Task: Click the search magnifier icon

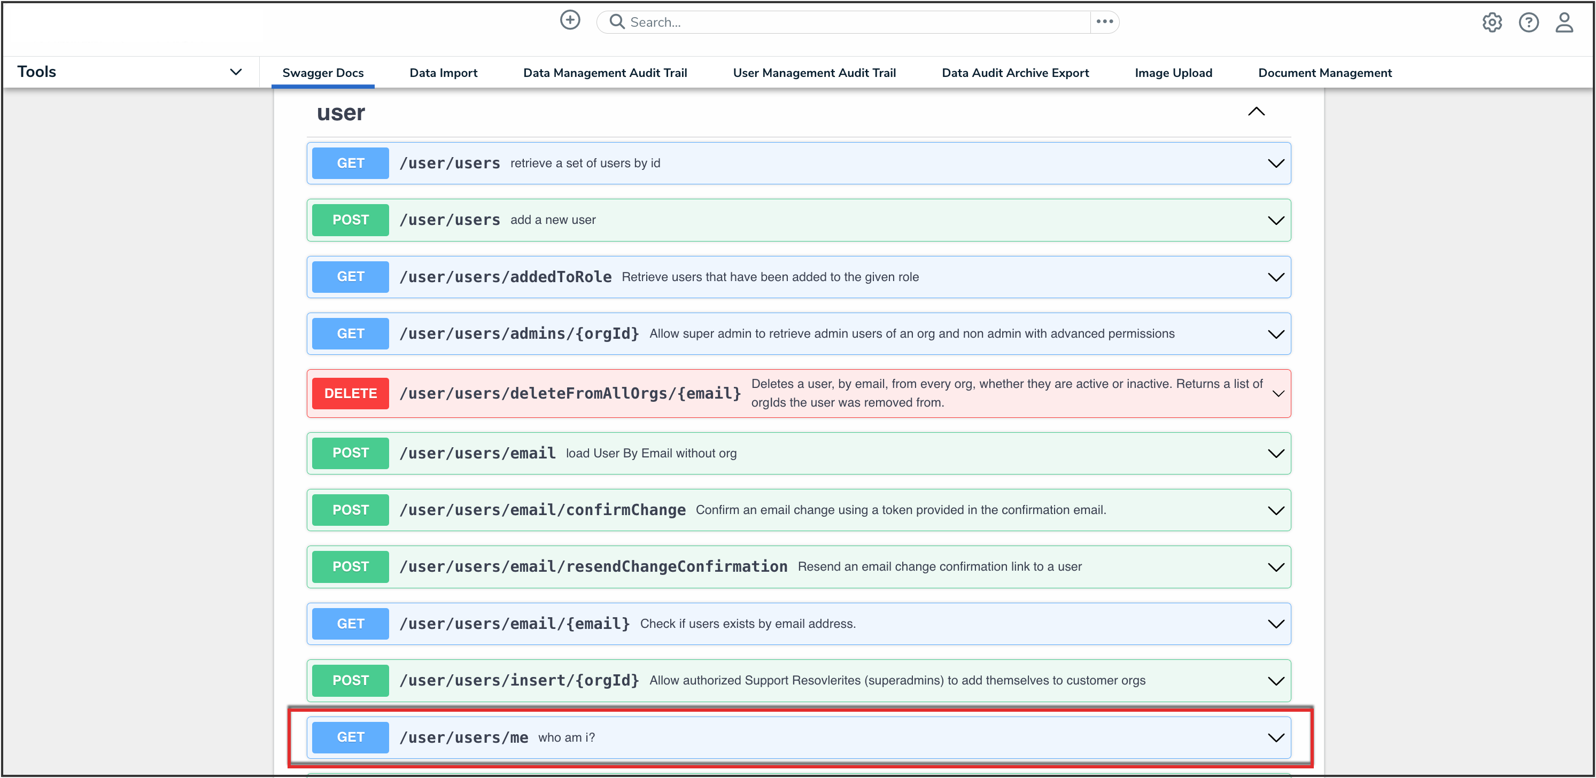Action: [x=616, y=21]
